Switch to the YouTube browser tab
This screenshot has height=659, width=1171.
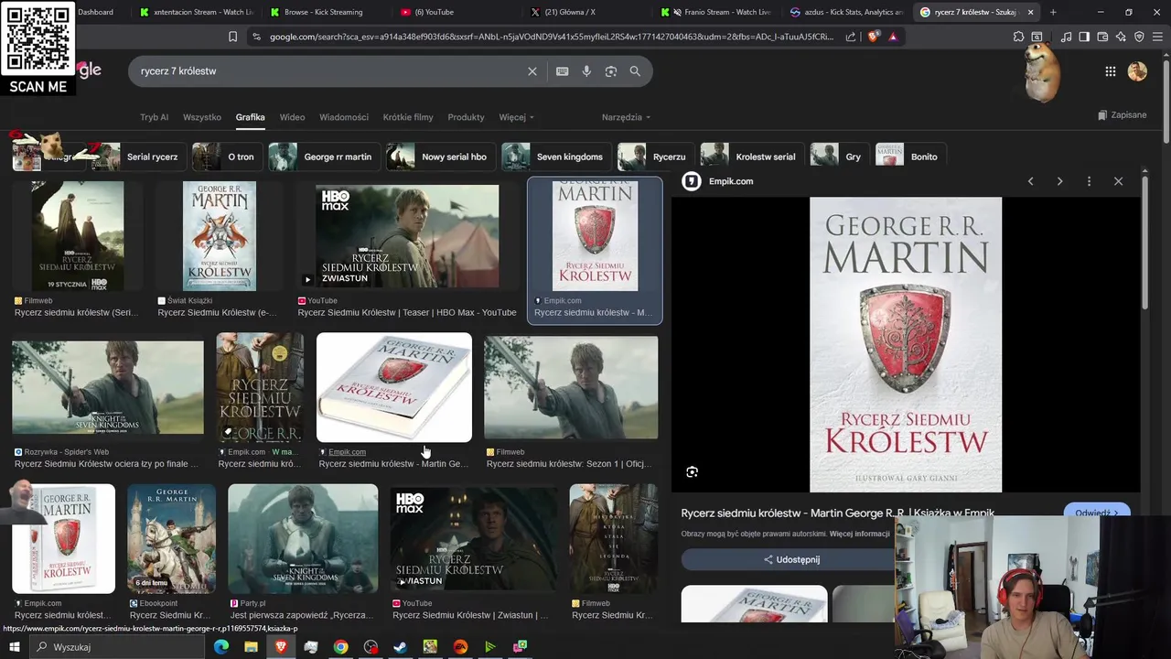pyautogui.click(x=457, y=12)
